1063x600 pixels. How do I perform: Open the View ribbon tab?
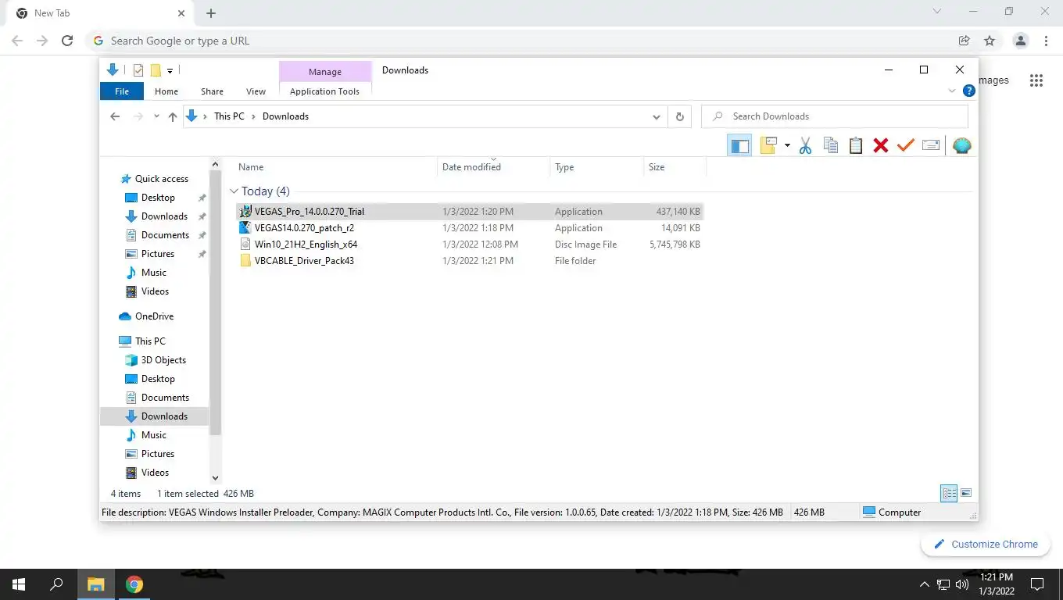click(x=256, y=91)
